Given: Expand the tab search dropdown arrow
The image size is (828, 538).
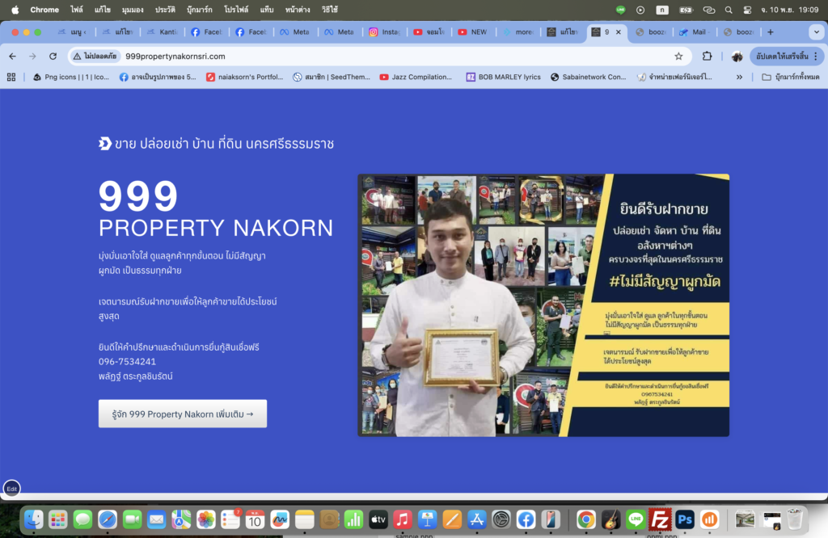Looking at the screenshot, I should click(x=815, y=32).
